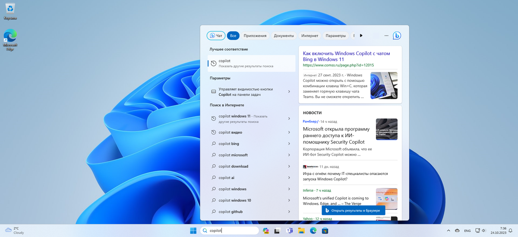
Task: Open Microsoft Store from the taskbar
Action: [325, 231]
